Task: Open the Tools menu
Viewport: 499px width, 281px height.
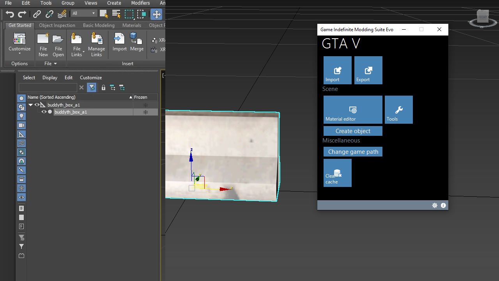Action: pos(46,3)
